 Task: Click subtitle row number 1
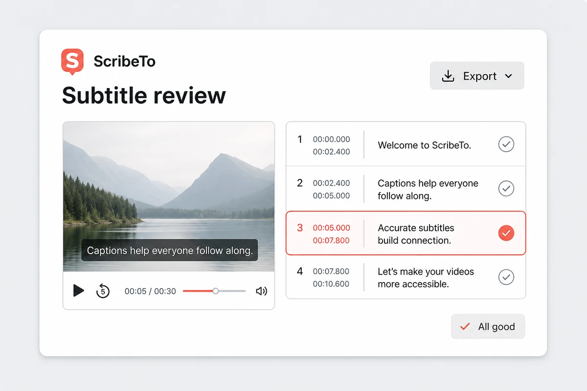pyautogui.click(x=300, y=139)
